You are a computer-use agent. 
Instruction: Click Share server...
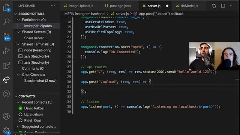[x=35, y=38]
